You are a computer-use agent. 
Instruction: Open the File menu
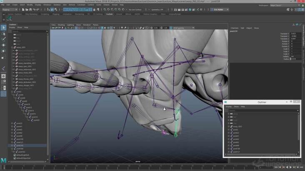[x=3, y=5]
